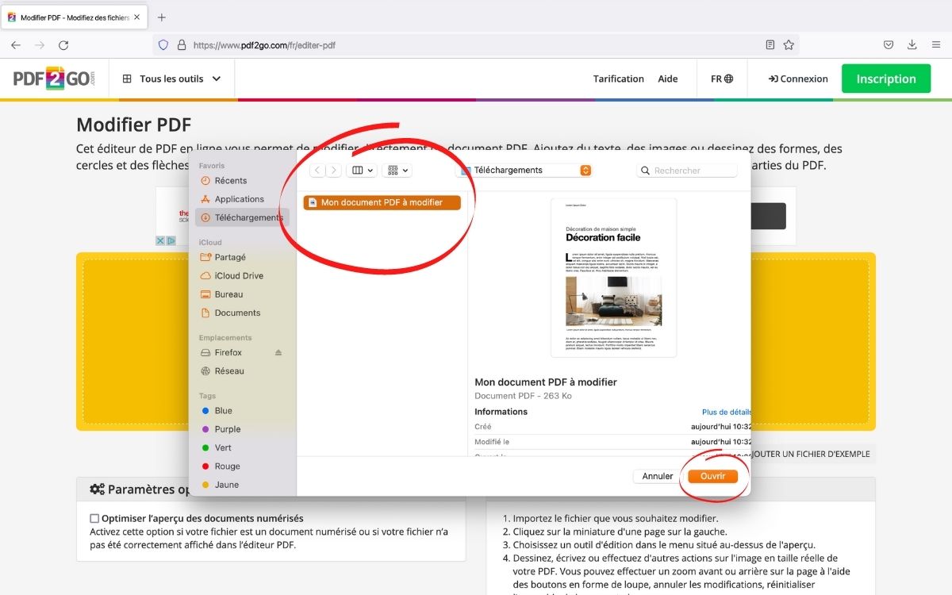Bookmark this page with the star icon
This screenshot has height=595, width=952.
[x=789, y=45]
